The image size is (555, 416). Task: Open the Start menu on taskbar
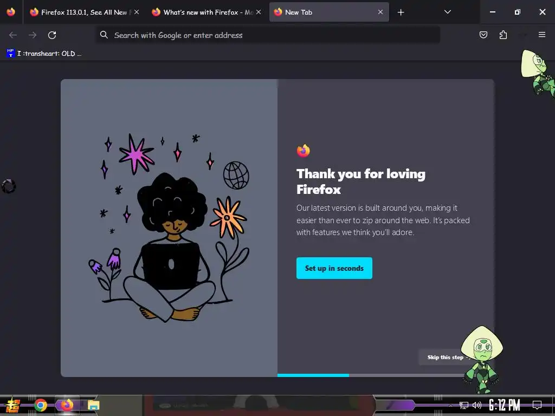point(12,405)
